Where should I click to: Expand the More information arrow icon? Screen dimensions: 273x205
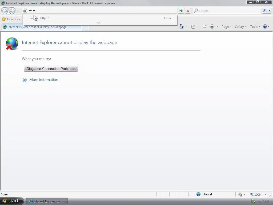click(25, 80)
